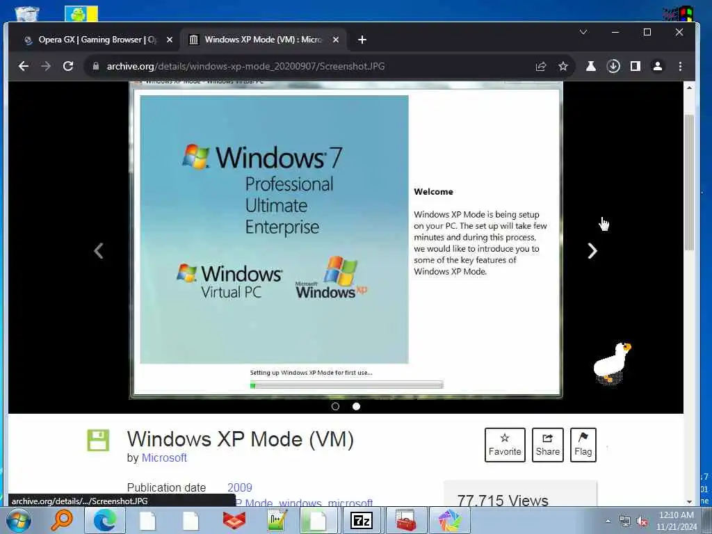Open the user profile icon

658,66
